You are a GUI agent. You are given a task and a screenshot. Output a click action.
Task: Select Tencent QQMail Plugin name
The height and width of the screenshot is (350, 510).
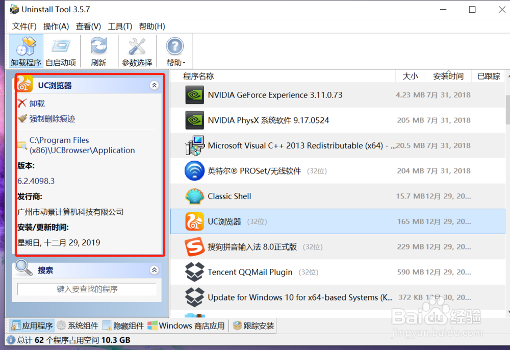click(250, 272)
